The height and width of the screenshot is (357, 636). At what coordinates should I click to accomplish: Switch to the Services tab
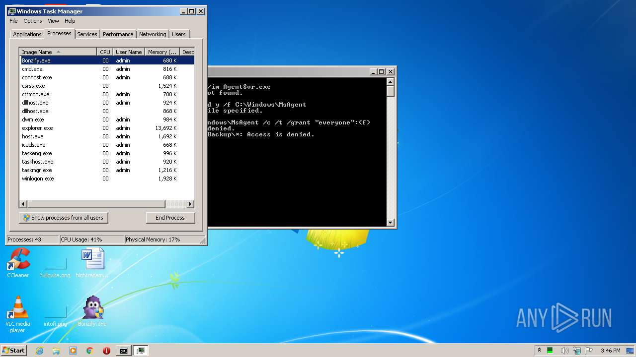click(87, 34)
